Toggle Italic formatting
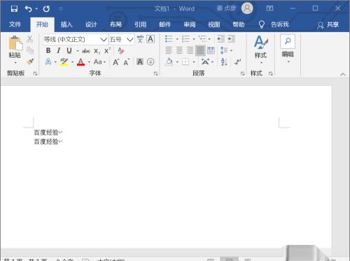Screen dimensions: 350x261 59,50
